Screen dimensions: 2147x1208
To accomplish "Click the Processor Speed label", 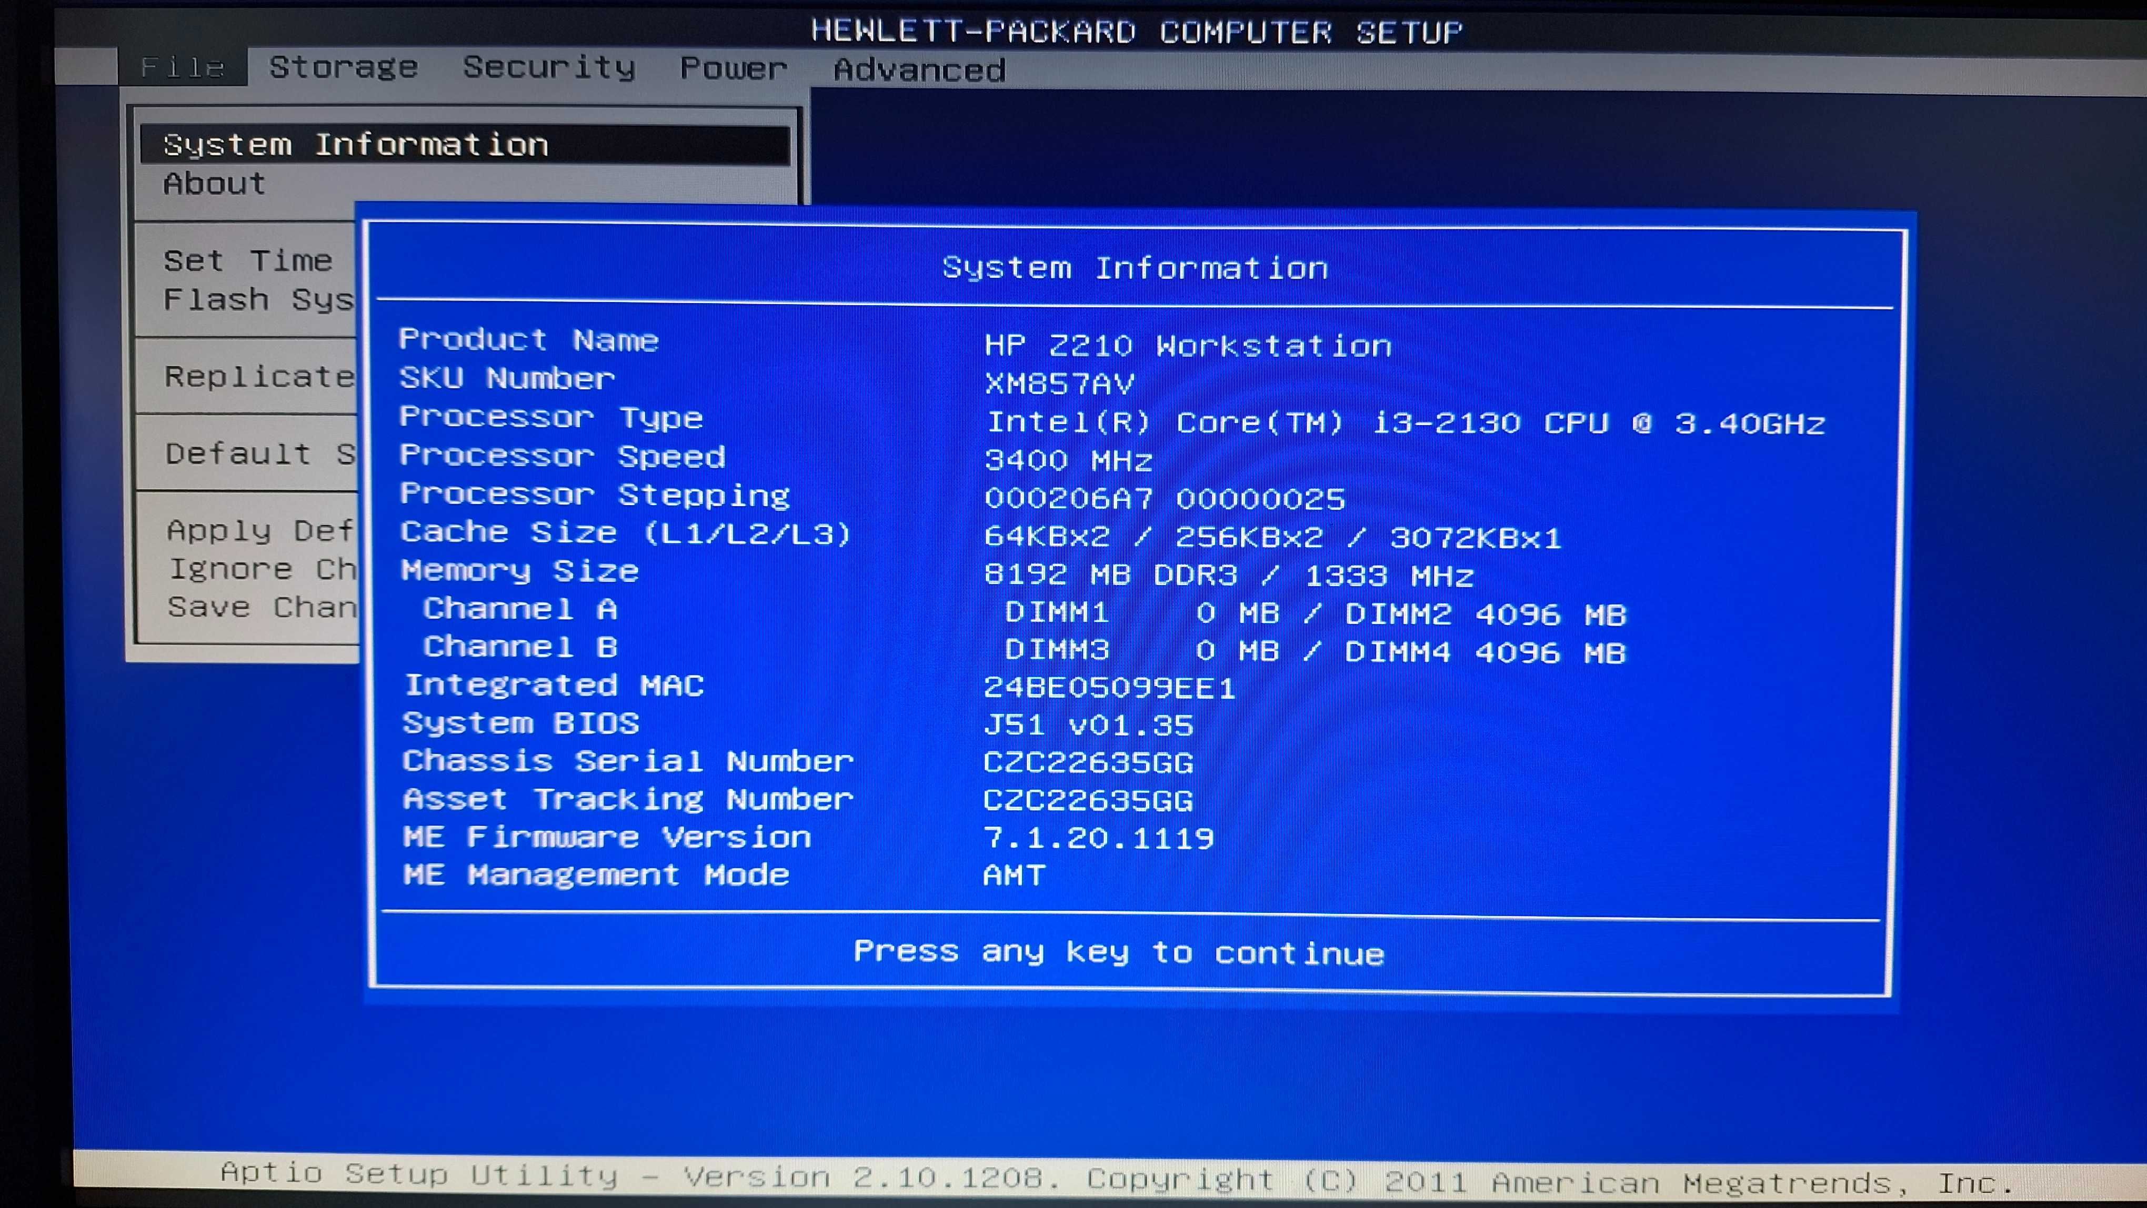I will (563, 456).
